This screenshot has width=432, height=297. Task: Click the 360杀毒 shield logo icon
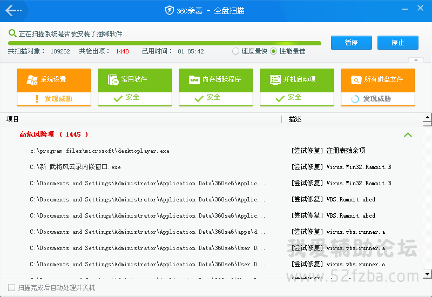pyautogui.click(x=169, y=11)
